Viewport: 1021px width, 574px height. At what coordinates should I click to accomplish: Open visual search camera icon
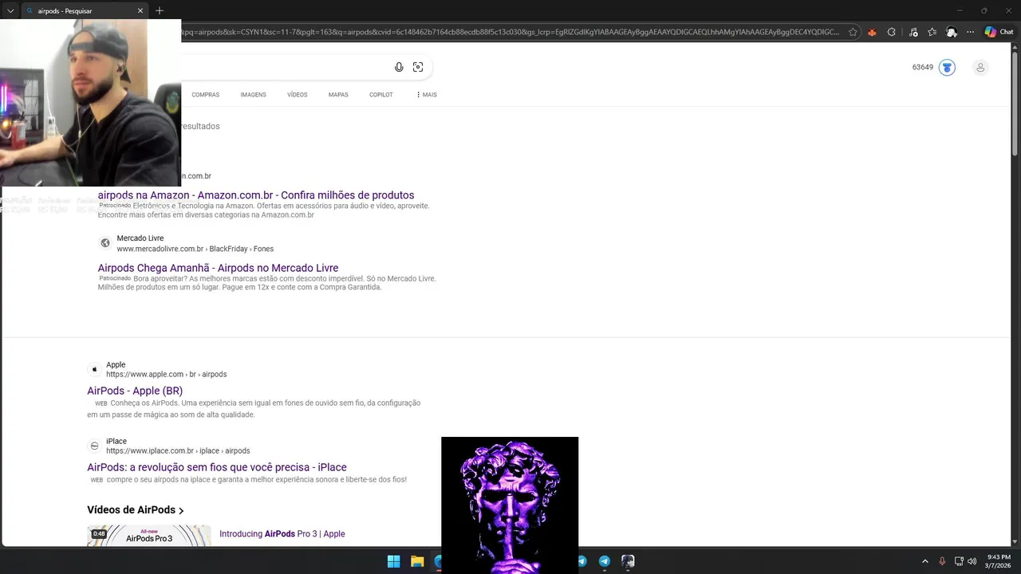(418, 68)
